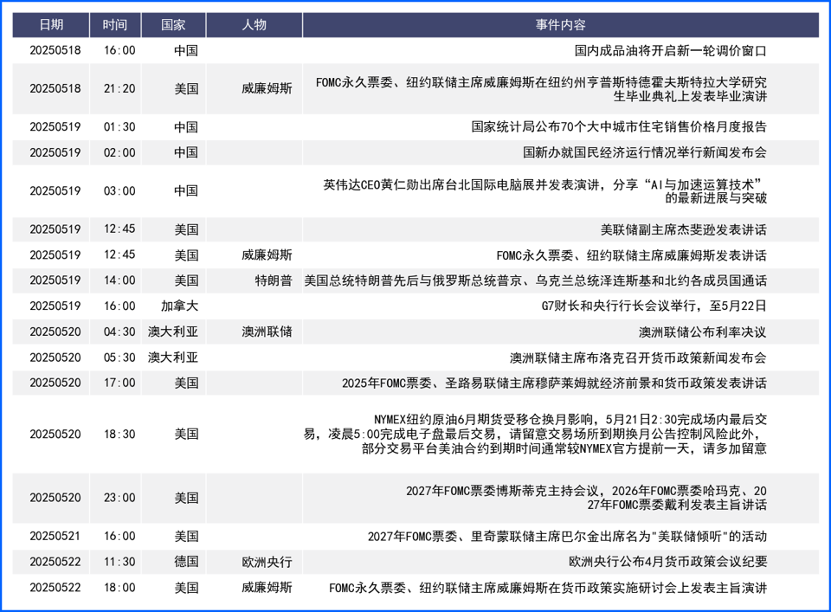Click the 14:00 time cell
This screenshot has height=612, width=831.
[x=119, y=280]
